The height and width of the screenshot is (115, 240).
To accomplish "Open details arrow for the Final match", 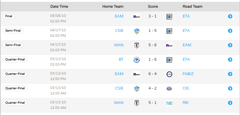I will coord(230,16).
